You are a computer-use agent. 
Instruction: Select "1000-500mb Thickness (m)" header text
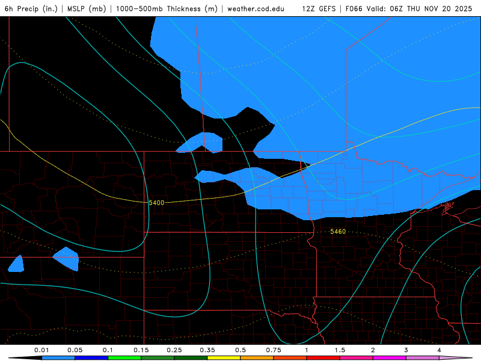(167, 8)
